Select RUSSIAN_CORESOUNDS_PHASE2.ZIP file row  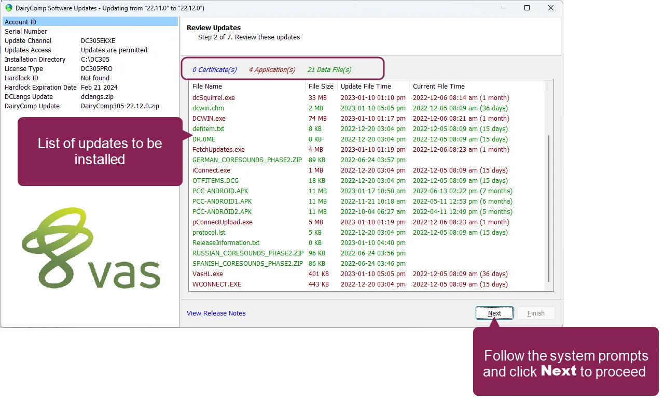pyautogui.click(x=366, y=253)
